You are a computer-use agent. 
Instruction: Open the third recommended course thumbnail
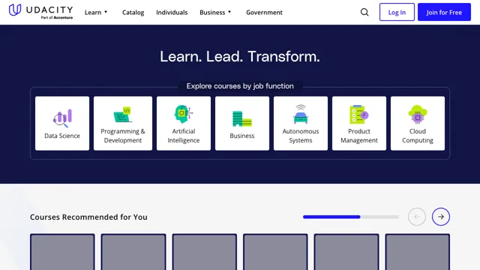(x=205, y=252)
